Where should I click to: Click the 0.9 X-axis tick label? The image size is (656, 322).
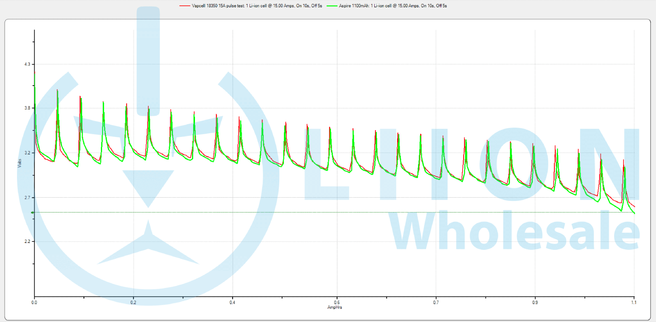pyautogui.click(x=535, y=302)
